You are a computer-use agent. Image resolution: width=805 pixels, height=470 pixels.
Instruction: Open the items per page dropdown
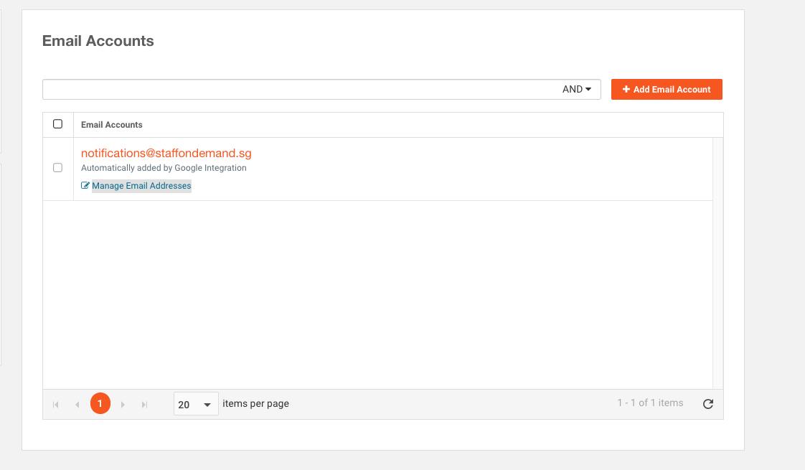pyautogui.click(x=196, y=404)
